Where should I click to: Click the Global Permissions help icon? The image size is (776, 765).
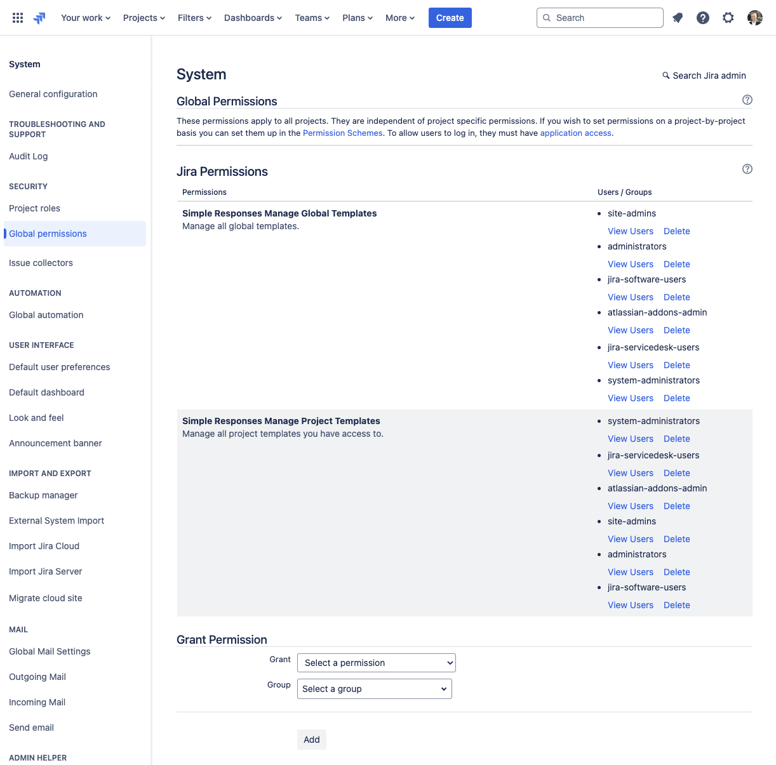tap(747, 100)
